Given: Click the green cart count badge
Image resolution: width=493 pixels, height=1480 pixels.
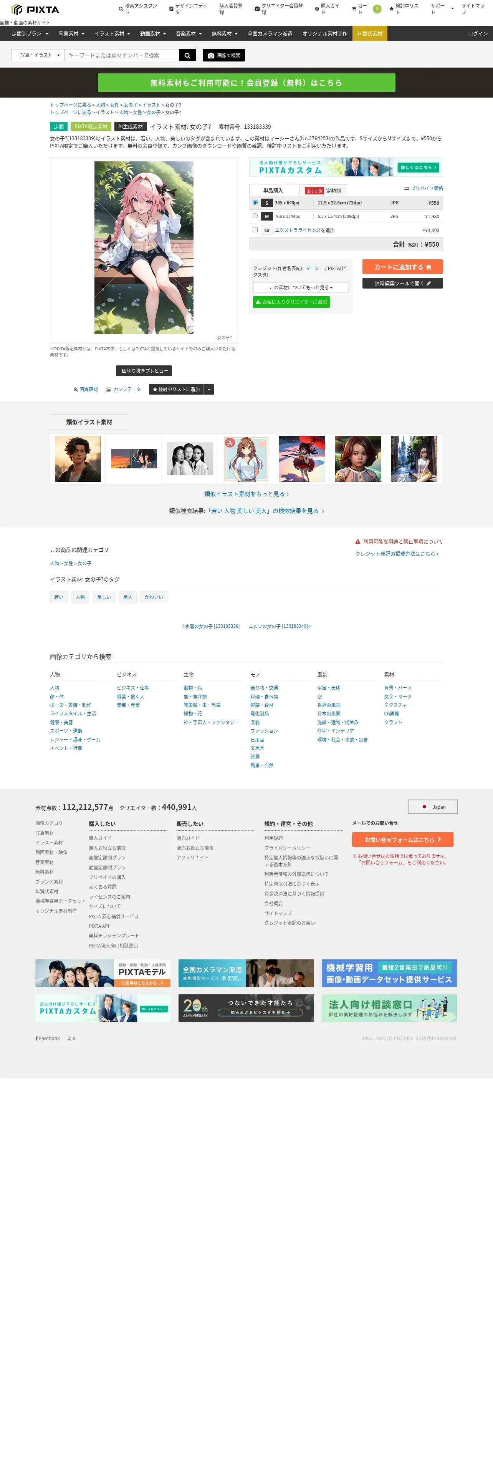Looking at the screenshot, I should 377,9.
